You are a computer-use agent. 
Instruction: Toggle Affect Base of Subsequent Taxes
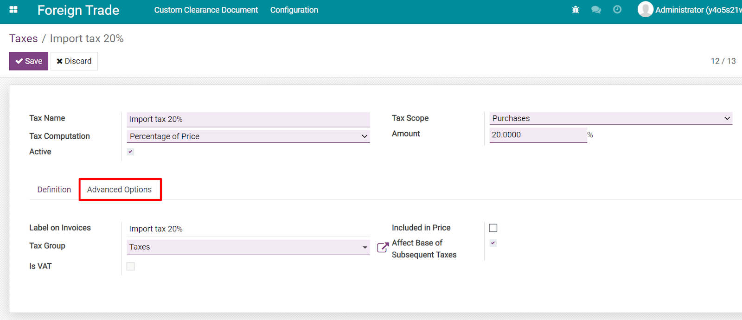pyautogui.click(x=493, y=243)
